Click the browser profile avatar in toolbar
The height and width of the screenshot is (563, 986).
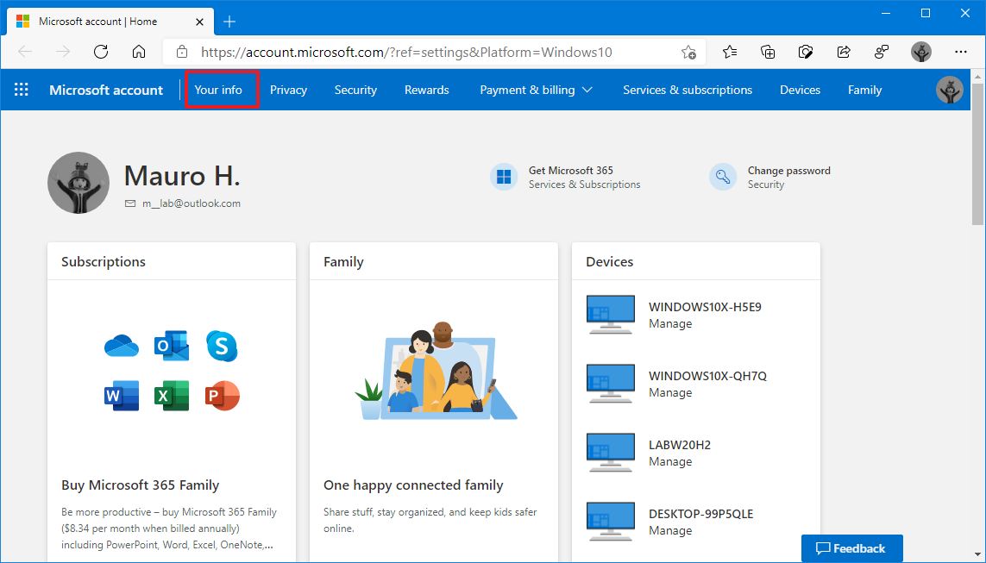921,52
